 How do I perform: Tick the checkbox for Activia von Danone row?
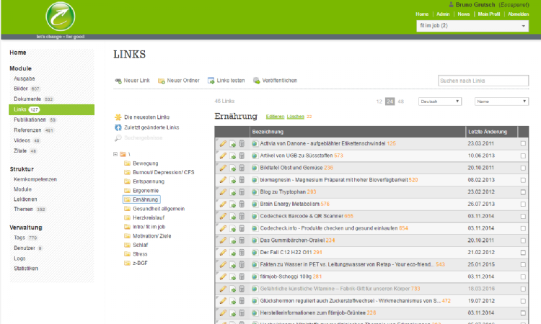[523, 144]
